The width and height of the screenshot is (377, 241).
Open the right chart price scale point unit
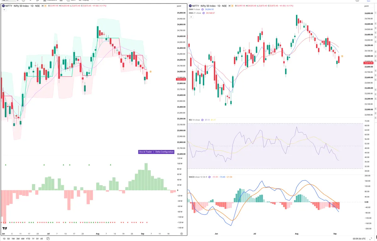(x=367, y=6)
